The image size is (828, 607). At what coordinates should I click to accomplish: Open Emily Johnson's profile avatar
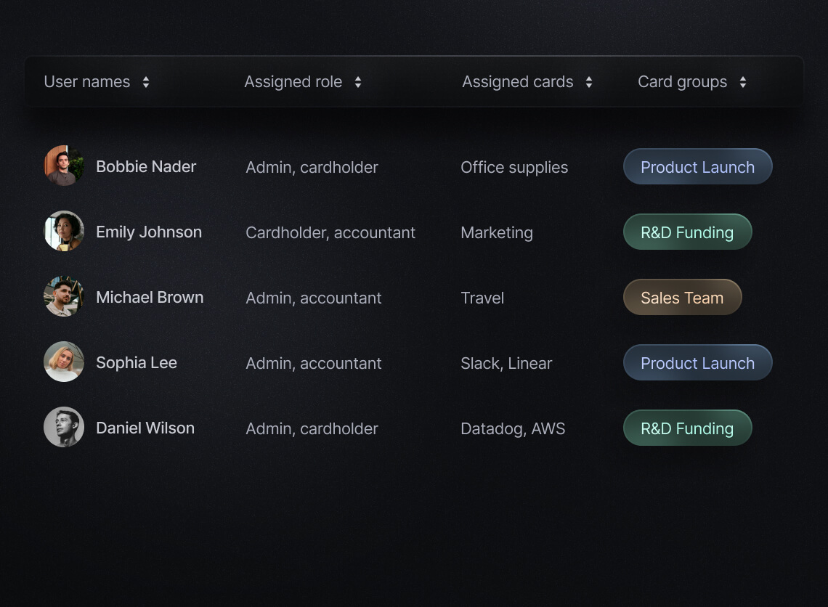point(64,232)
